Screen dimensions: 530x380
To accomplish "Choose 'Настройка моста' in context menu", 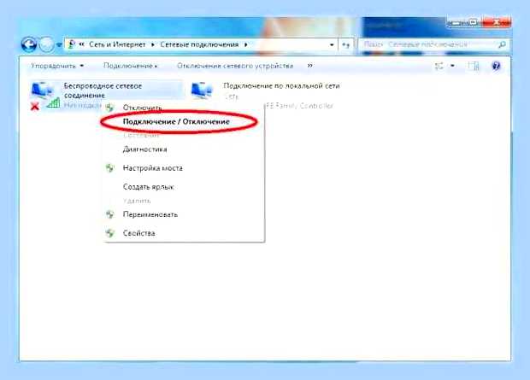I will pos(153,168).
